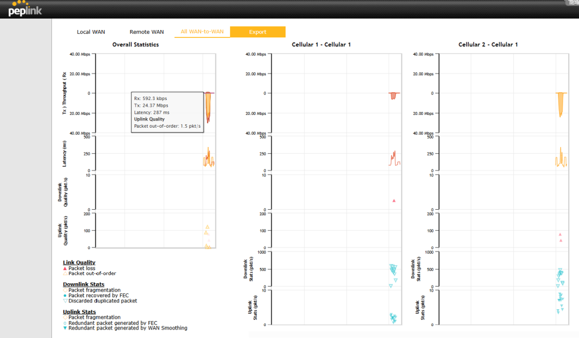Click Downlink Packet fragmentation diamond icon
Screen dimensions: 579x338
pos(65,290)
